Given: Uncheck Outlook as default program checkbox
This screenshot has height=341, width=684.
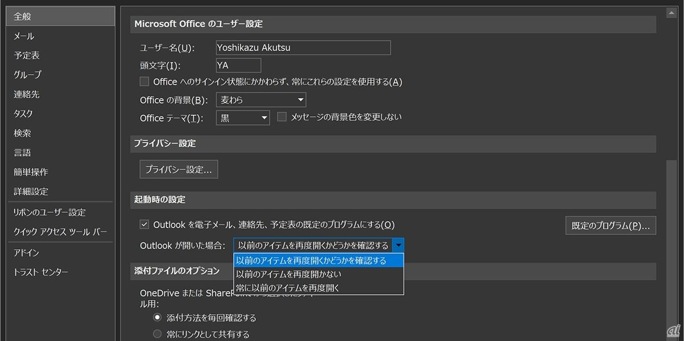Looking at the screenshot, I should pos(144,225).
